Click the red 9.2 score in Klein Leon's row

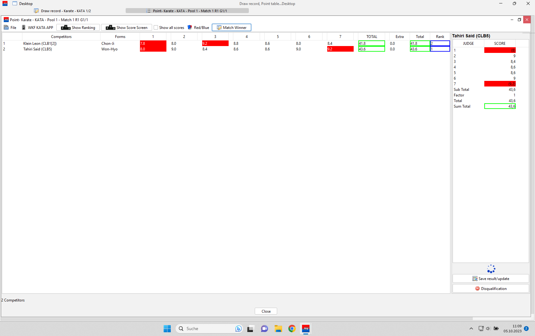(215, 44)
